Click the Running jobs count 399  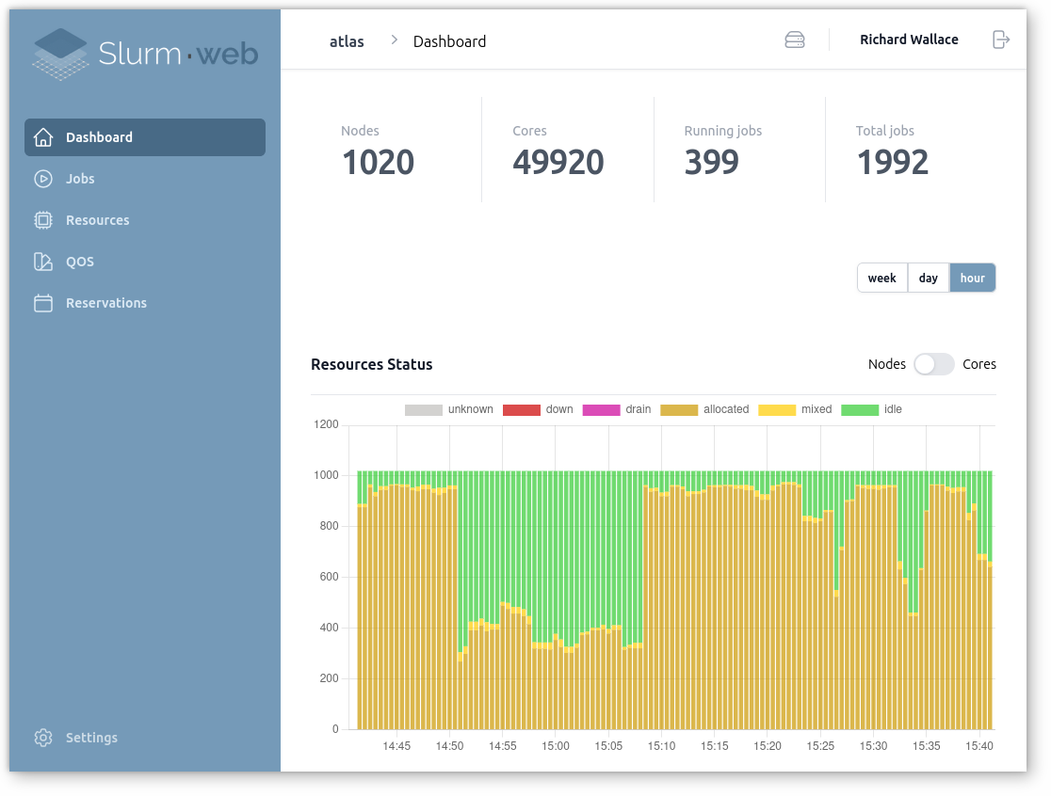point(712,162)
